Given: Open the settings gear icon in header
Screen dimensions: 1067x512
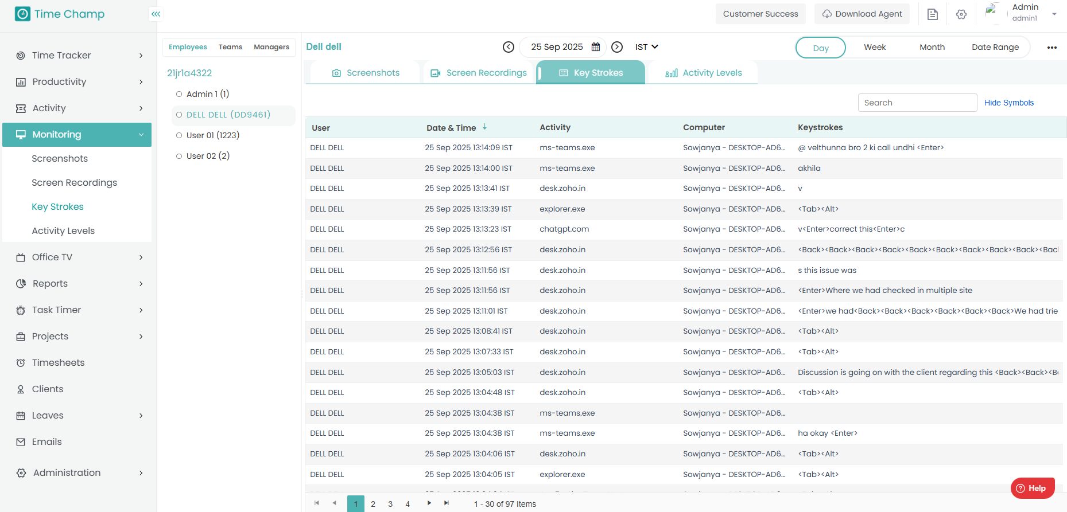Looking at the screenshot, I should (x=961, y=14).
